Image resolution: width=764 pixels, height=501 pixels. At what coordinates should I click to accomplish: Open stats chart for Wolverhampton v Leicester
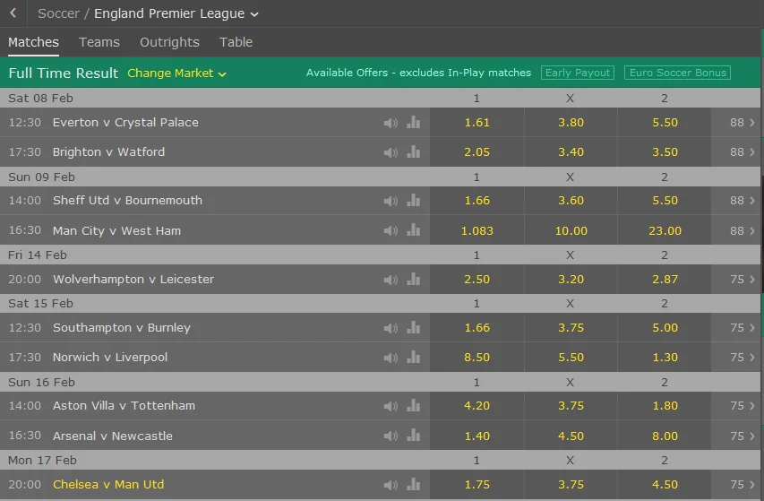[x=413, y=280]
